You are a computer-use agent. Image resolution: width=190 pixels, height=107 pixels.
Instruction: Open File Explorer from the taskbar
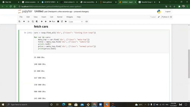(x=70, y=104)
